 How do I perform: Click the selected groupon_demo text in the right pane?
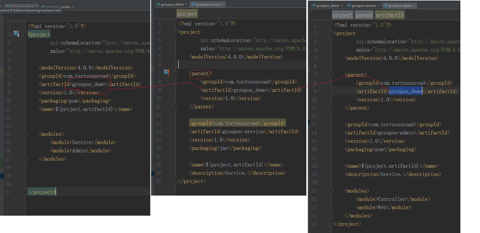click(405, 91)
